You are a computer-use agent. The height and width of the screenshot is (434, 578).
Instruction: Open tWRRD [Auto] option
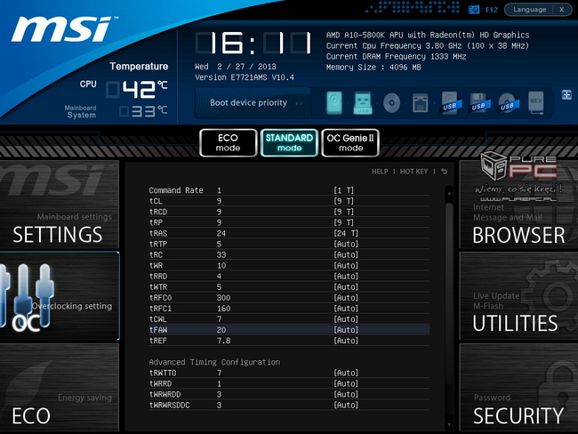pyautogui.click(x=346, y=383)
